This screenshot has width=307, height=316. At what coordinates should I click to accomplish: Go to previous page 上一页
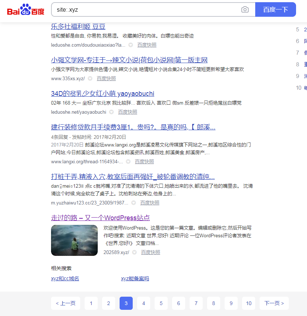point(66,303)
